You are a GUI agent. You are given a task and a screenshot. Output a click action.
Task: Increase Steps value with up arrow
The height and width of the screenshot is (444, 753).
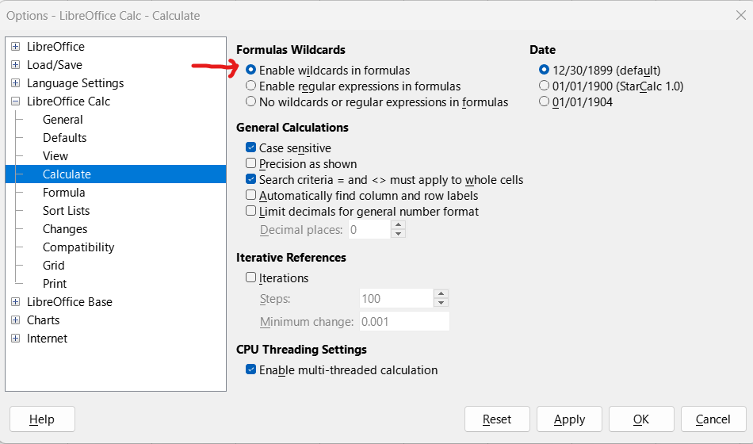click(441, 293)
